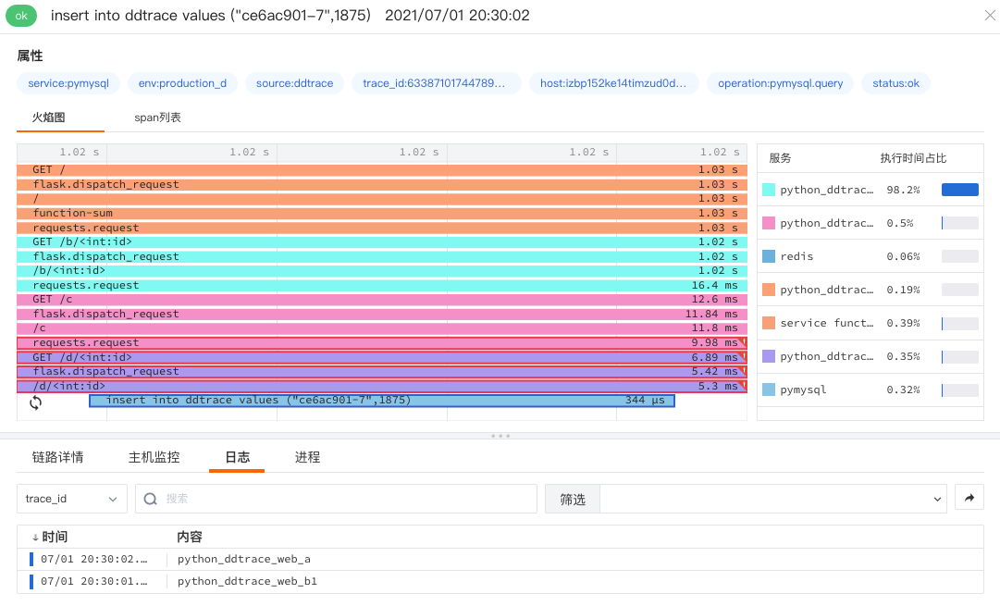Click the share arrow icon beside filter
The height and width of the screenshot is (606, 1000).
[969, 498]
